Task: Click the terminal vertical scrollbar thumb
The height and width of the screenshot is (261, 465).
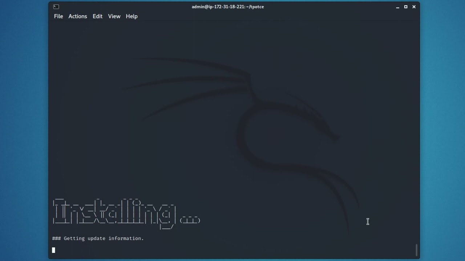Action: [x=417, y=250]
